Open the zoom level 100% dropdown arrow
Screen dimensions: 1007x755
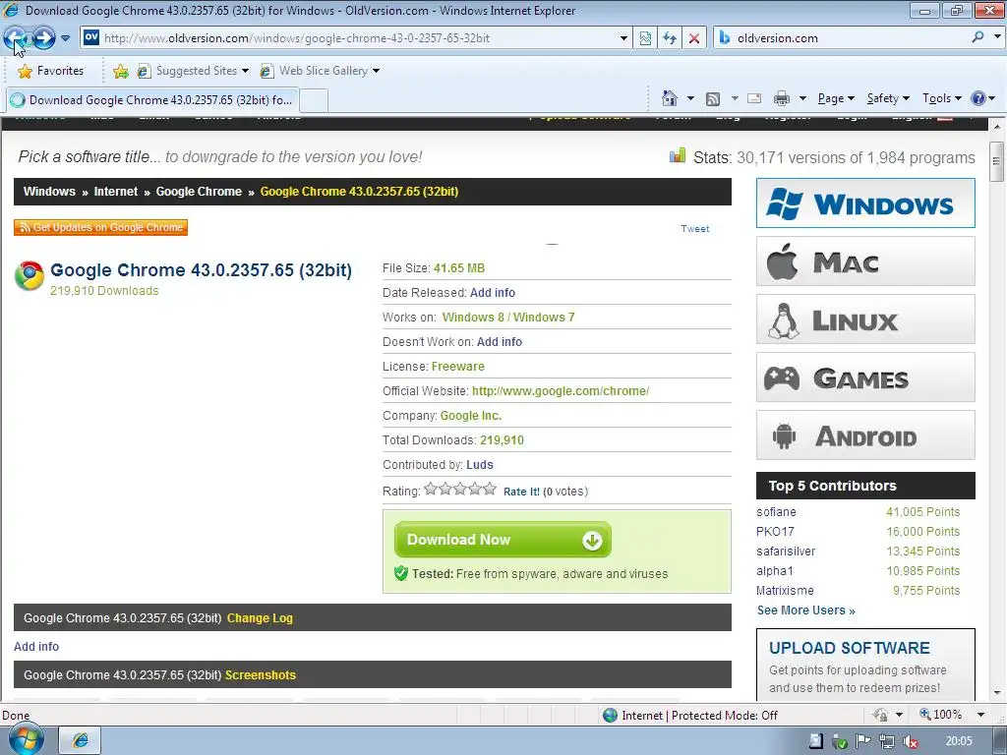[980, 715]
